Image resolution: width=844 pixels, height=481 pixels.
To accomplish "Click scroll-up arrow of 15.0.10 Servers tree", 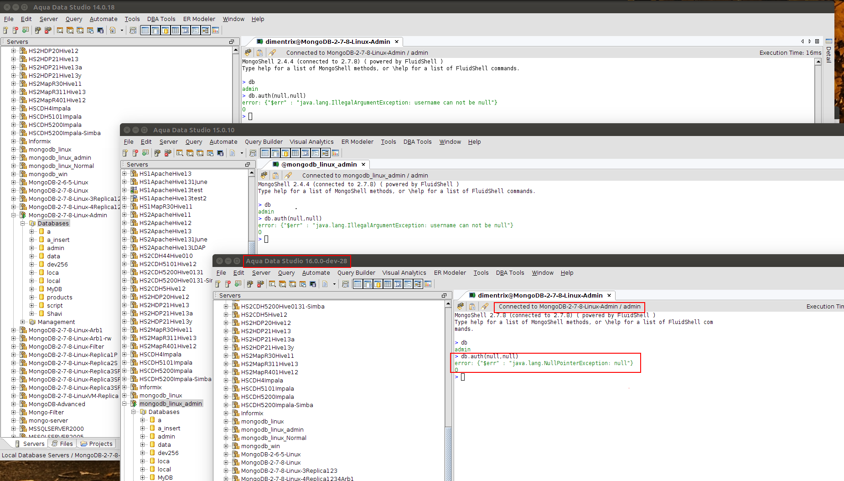I will click(251, 173).
